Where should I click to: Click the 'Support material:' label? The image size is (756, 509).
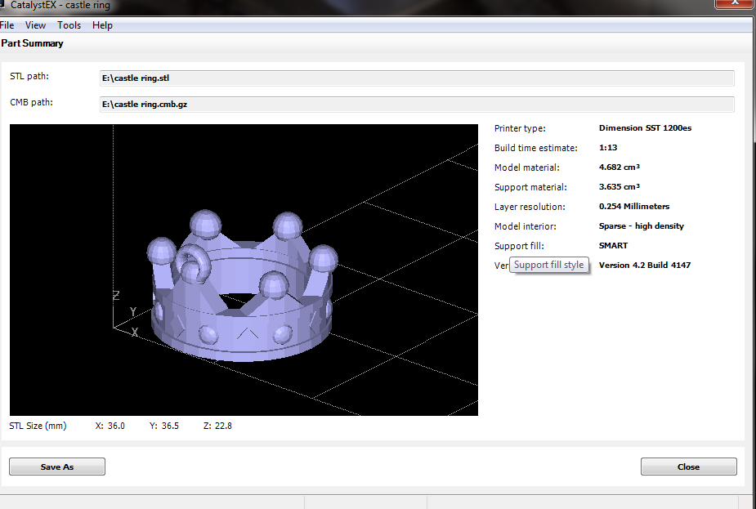[530, 187]
